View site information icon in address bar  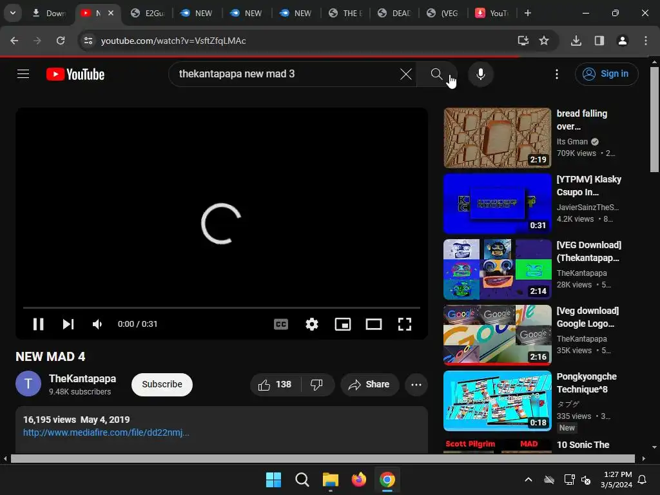88,41
